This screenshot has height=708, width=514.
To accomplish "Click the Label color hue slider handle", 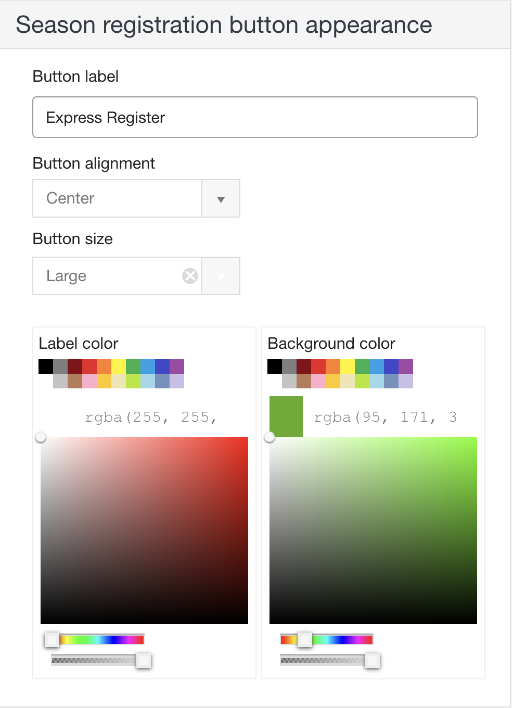I will (x=52, y=639).
